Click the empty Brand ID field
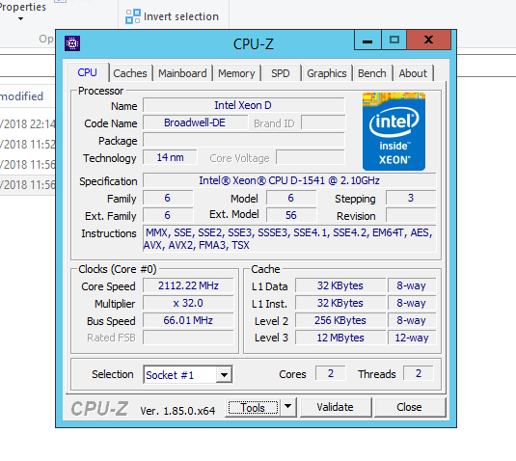The width and height of the screenshot is (516, 461). [x=323, y=122]
